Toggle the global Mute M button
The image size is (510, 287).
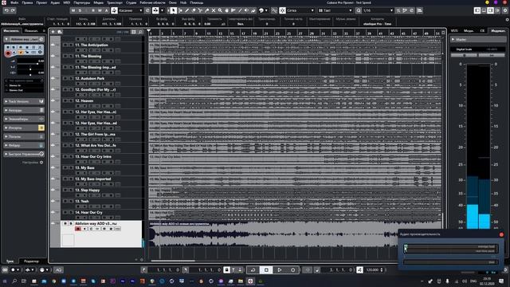click(73, 10)
